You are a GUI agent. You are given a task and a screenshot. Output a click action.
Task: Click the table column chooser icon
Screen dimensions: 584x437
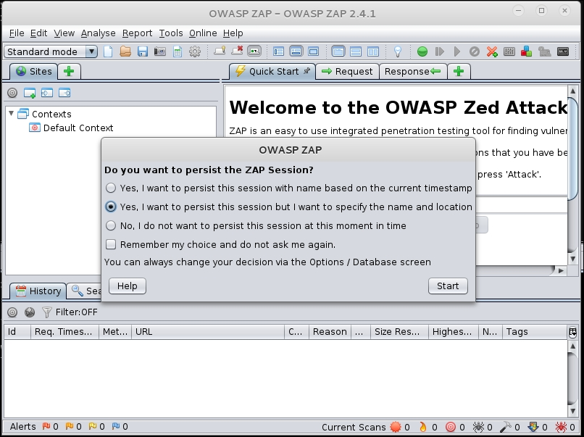point(573,332)
